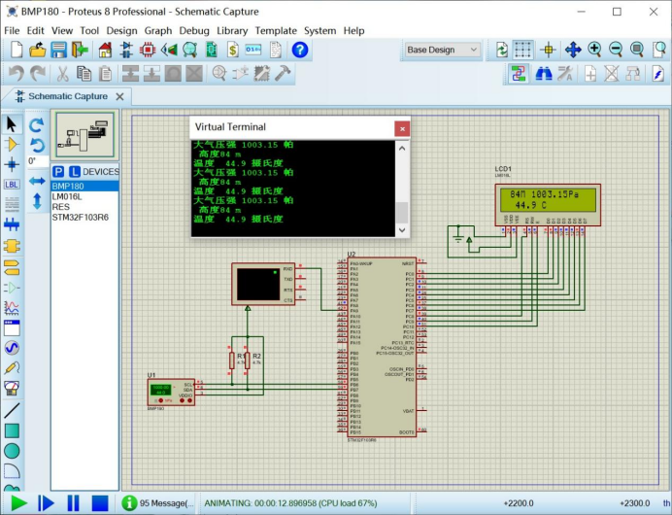Screen dimensions: 672x515
Task: Click the Zoom In magnifier icon
Action: [594, 50]
